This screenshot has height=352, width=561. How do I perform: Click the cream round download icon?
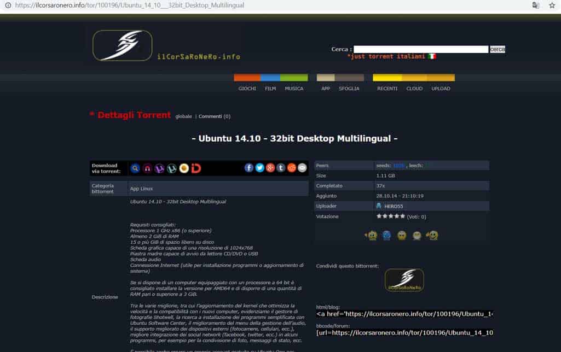pyautogui.click(x=184, y=168)
